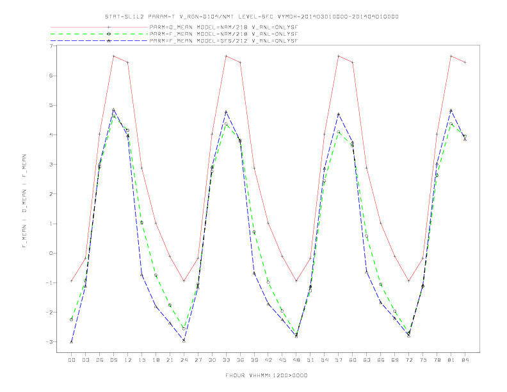Click the x-axis tick label 72

[x=409, y=360]
